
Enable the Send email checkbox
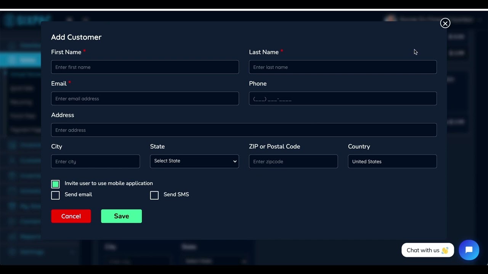coord(55,195)
